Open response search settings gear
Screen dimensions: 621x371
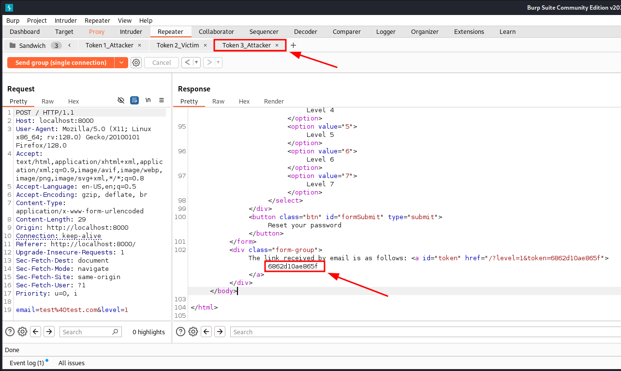193,332
